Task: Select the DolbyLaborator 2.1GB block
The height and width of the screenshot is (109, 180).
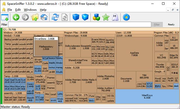Action: 73,47
